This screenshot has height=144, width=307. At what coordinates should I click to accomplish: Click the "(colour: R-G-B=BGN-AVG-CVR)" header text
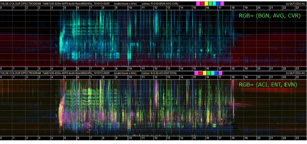click(160, 4)
